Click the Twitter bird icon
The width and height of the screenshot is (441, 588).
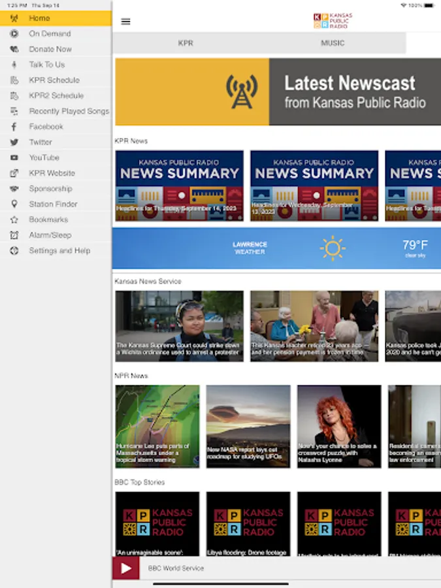(x=14, y=142)
